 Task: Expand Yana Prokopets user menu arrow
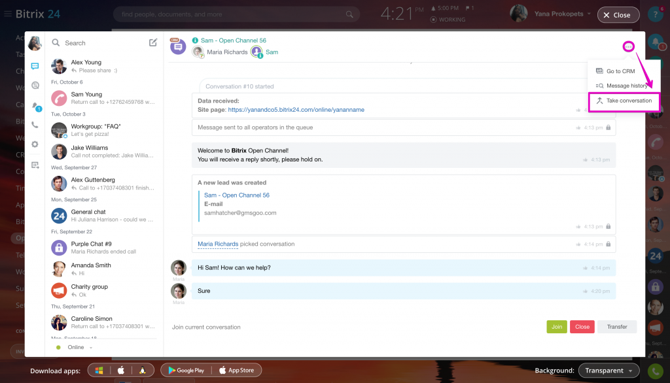tap(589, 14)
